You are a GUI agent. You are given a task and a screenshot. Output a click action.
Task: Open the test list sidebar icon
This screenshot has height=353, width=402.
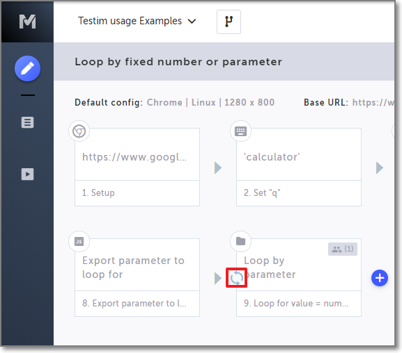pyautogui.click(x=27, y=122)
